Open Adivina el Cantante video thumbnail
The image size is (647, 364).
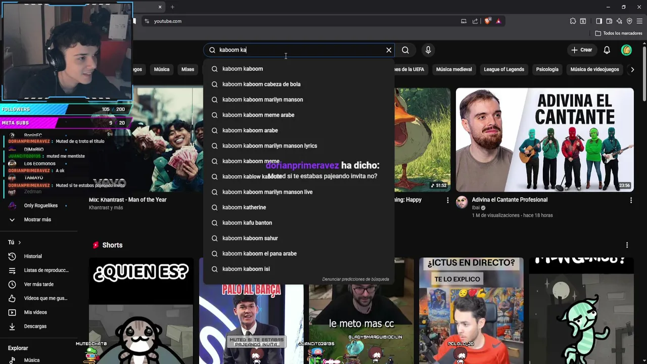(544, 140)
